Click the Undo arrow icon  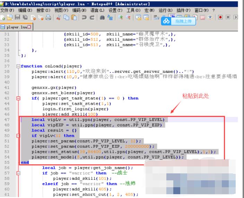pyautogui.click(x=84, y=17)
